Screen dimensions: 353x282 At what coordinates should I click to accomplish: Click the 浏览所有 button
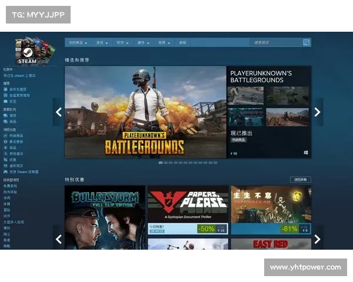coord(300,179)
